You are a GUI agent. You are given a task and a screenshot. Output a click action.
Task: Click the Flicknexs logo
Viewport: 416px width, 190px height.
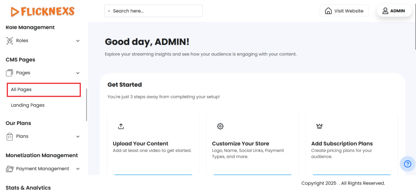point(43,11)
